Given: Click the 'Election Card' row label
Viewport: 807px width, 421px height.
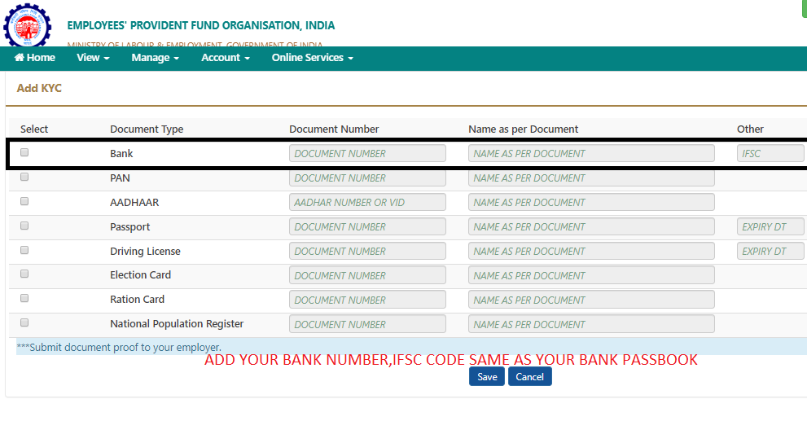Looking at the screenshot, I should 141,275.
